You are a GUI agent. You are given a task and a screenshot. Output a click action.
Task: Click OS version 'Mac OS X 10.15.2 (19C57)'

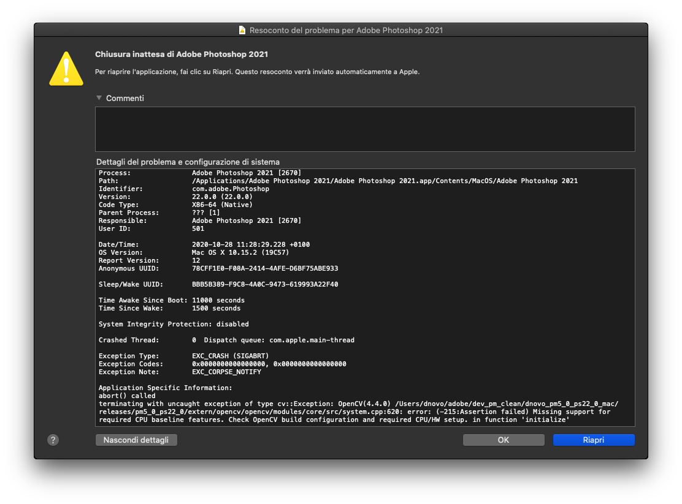point(240,252)
